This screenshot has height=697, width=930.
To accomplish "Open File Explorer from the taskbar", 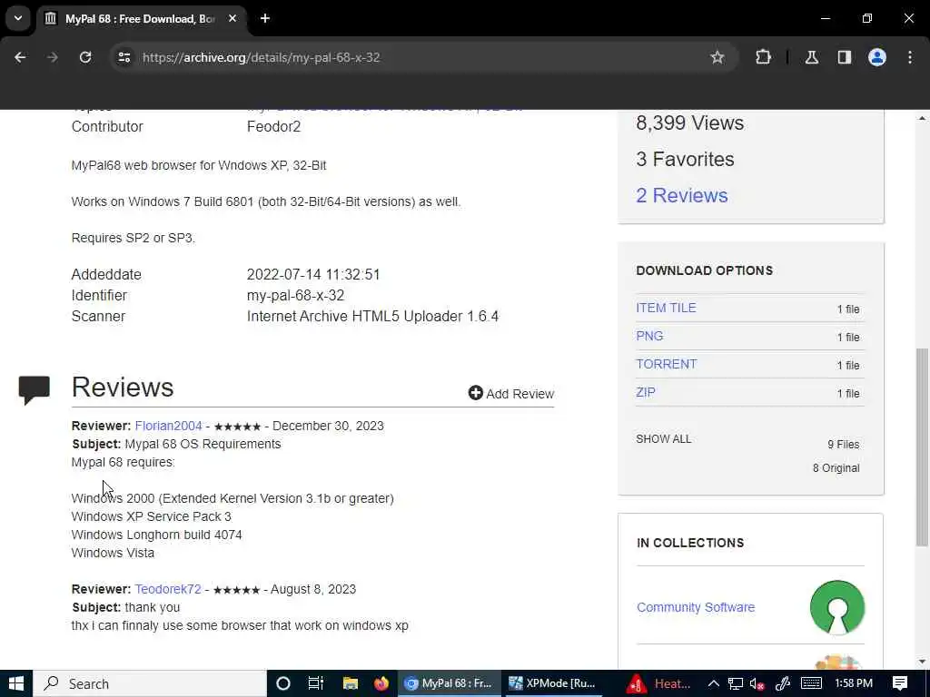I will [351, 683].
